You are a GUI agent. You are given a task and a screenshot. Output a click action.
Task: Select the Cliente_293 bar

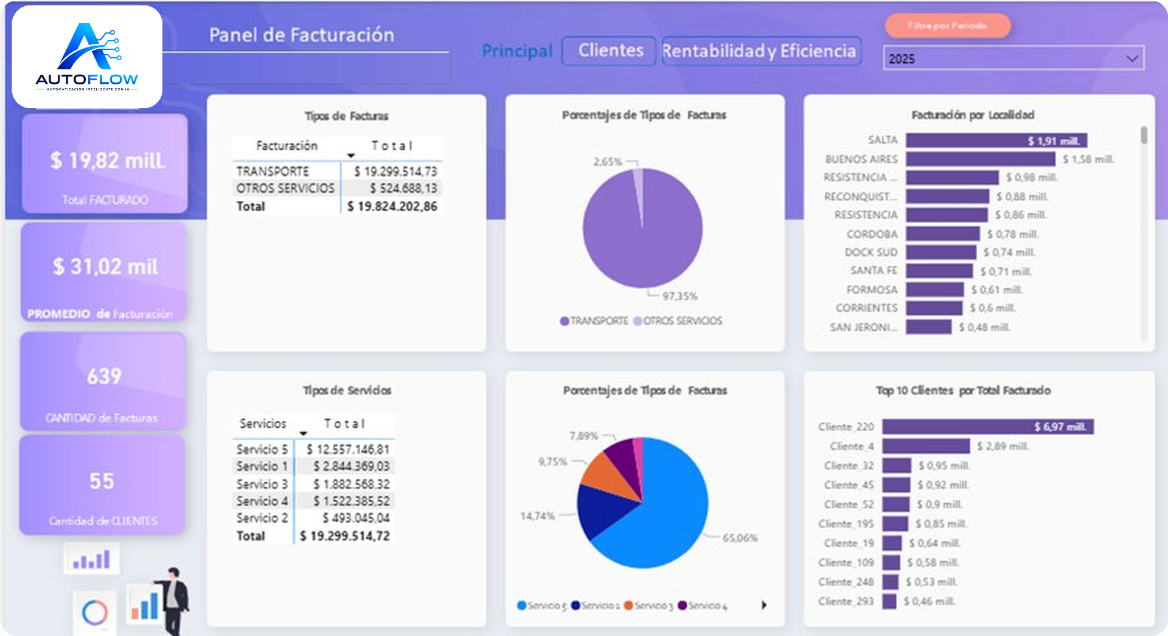pyautogui.click(x=890, y=602)
